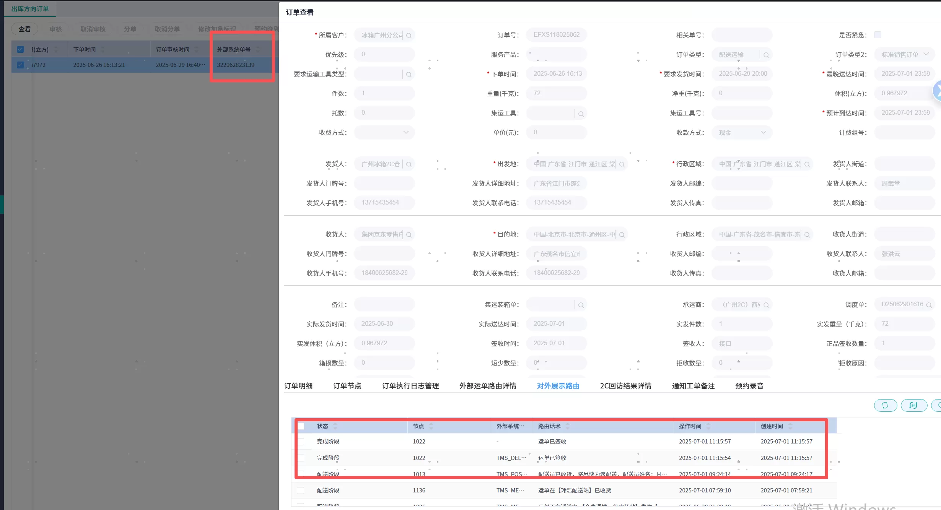Click the export-all icon button
This screenshot has width=941, height=510.
[x=913, y=405]
